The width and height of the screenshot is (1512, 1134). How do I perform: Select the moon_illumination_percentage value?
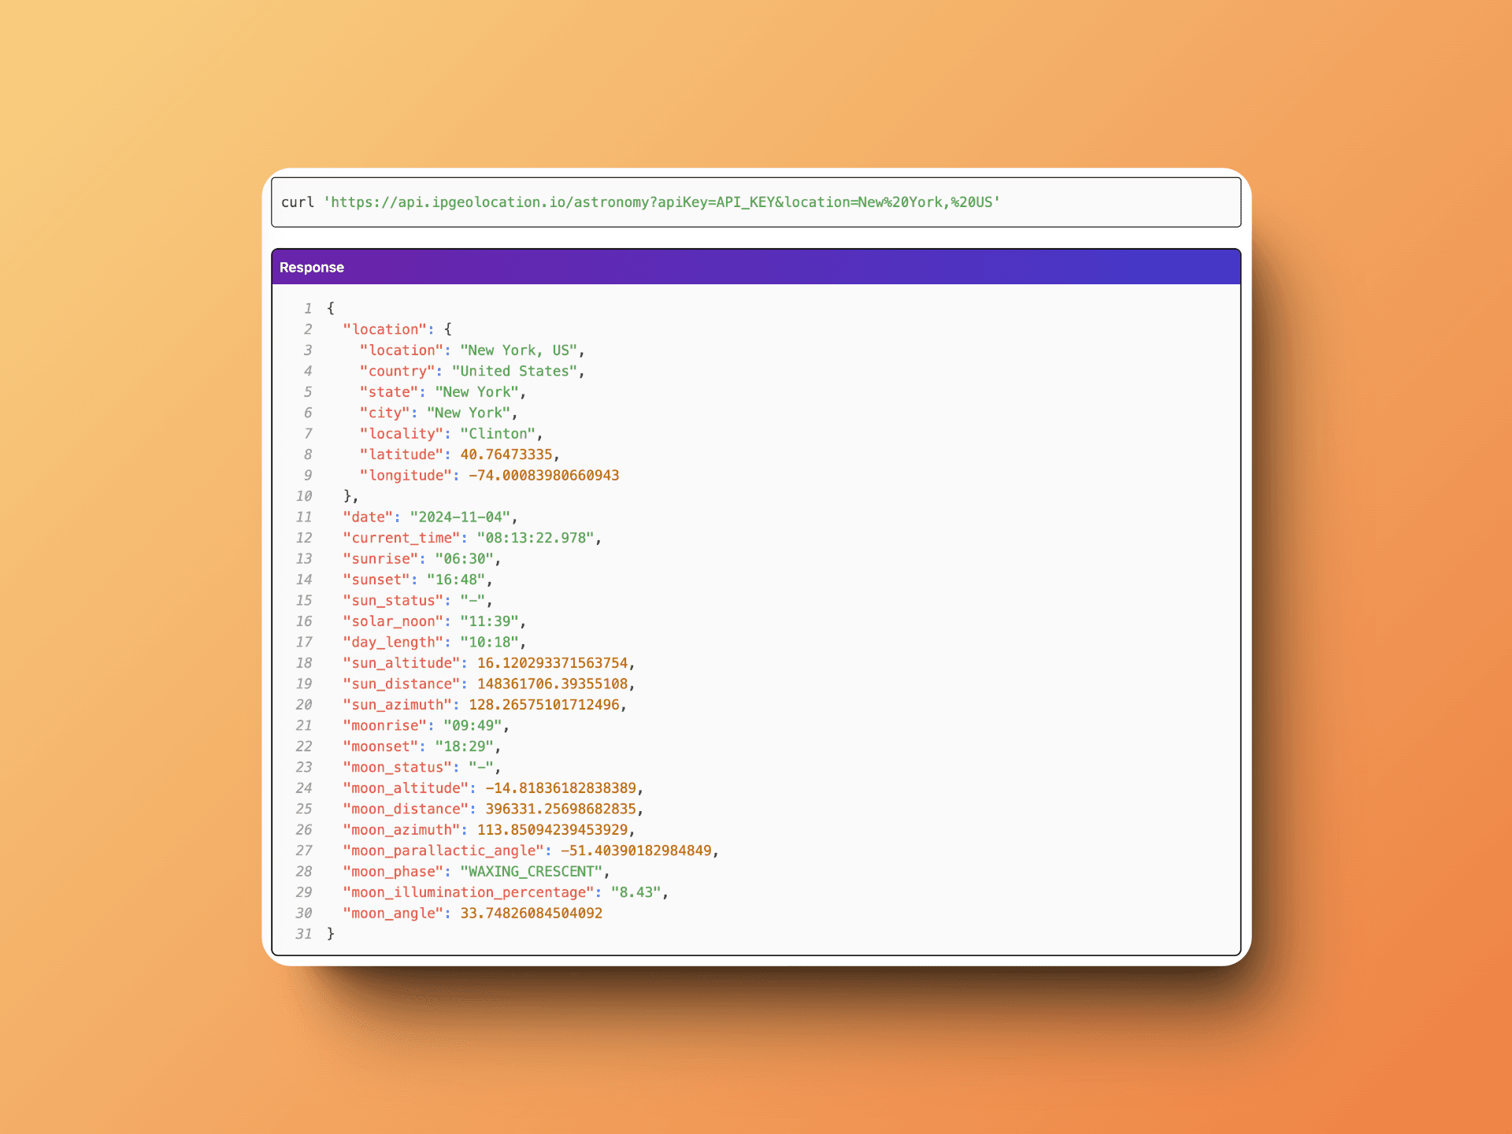[x=636, y=892]
